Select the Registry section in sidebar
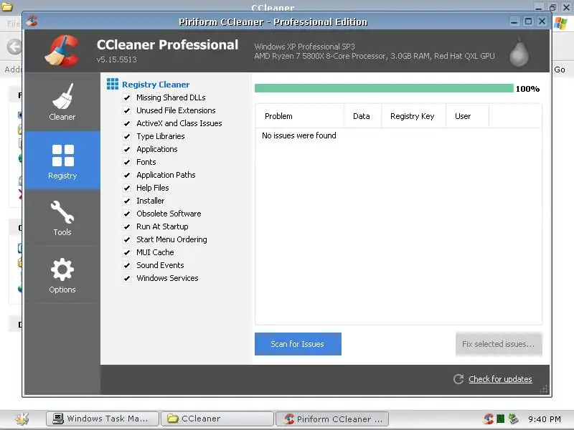 (x=62, y=160)
